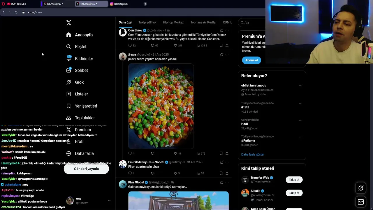This screenshot has height=210, width=373.
Task: Open Listeler in the sidebar
Action: click(77, 94)
